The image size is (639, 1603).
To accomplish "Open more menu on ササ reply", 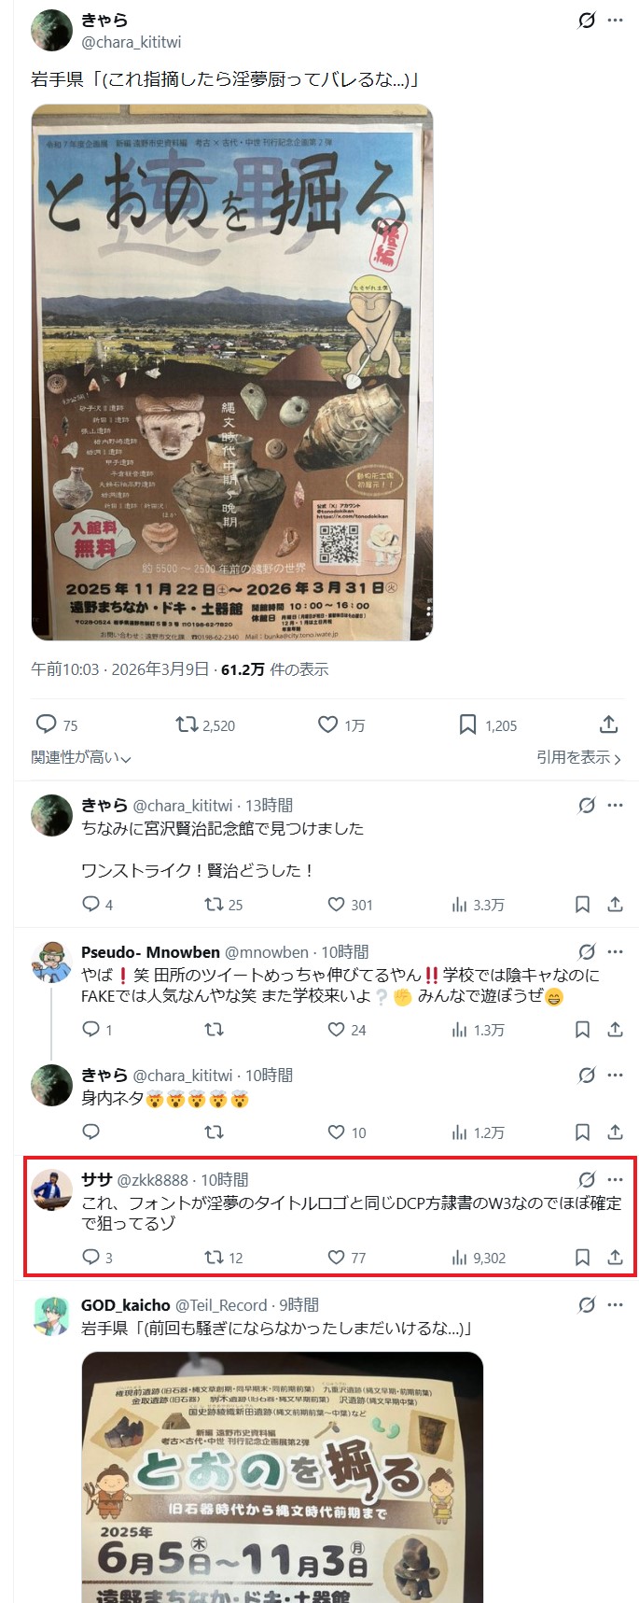I will (x=615, y=1179).
